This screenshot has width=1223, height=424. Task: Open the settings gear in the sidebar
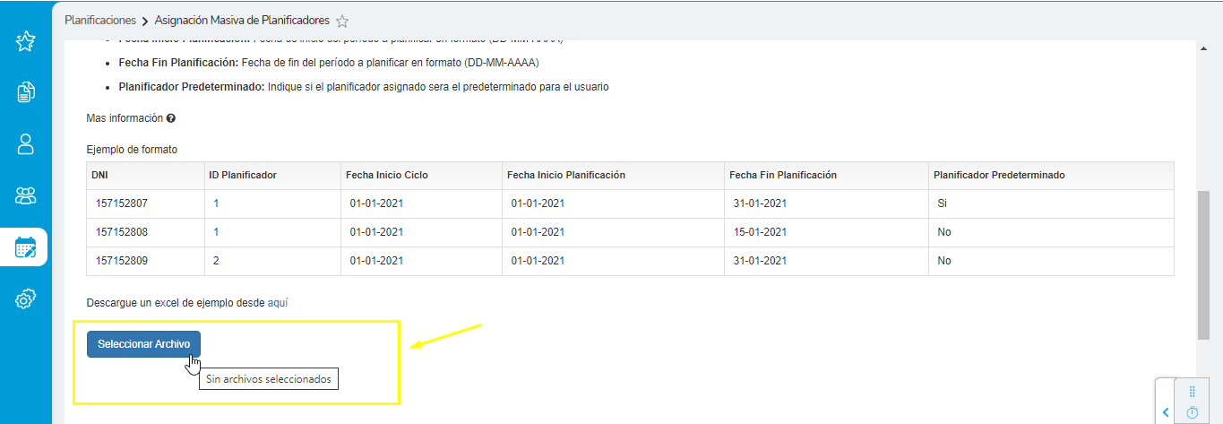coord(25,299)
